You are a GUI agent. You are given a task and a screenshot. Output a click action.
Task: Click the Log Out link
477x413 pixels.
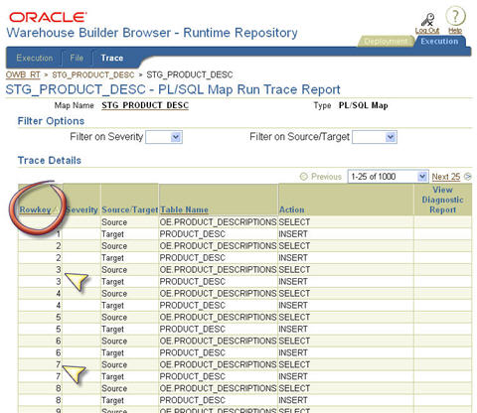tap(427, 31)
